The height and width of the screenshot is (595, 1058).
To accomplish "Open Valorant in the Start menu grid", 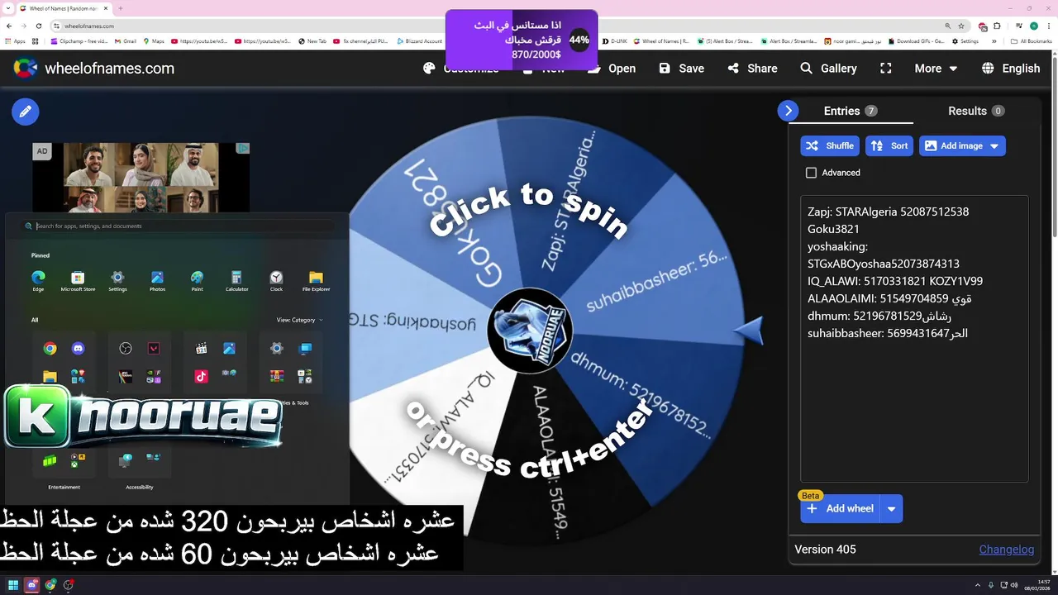I will coord(154,349).
